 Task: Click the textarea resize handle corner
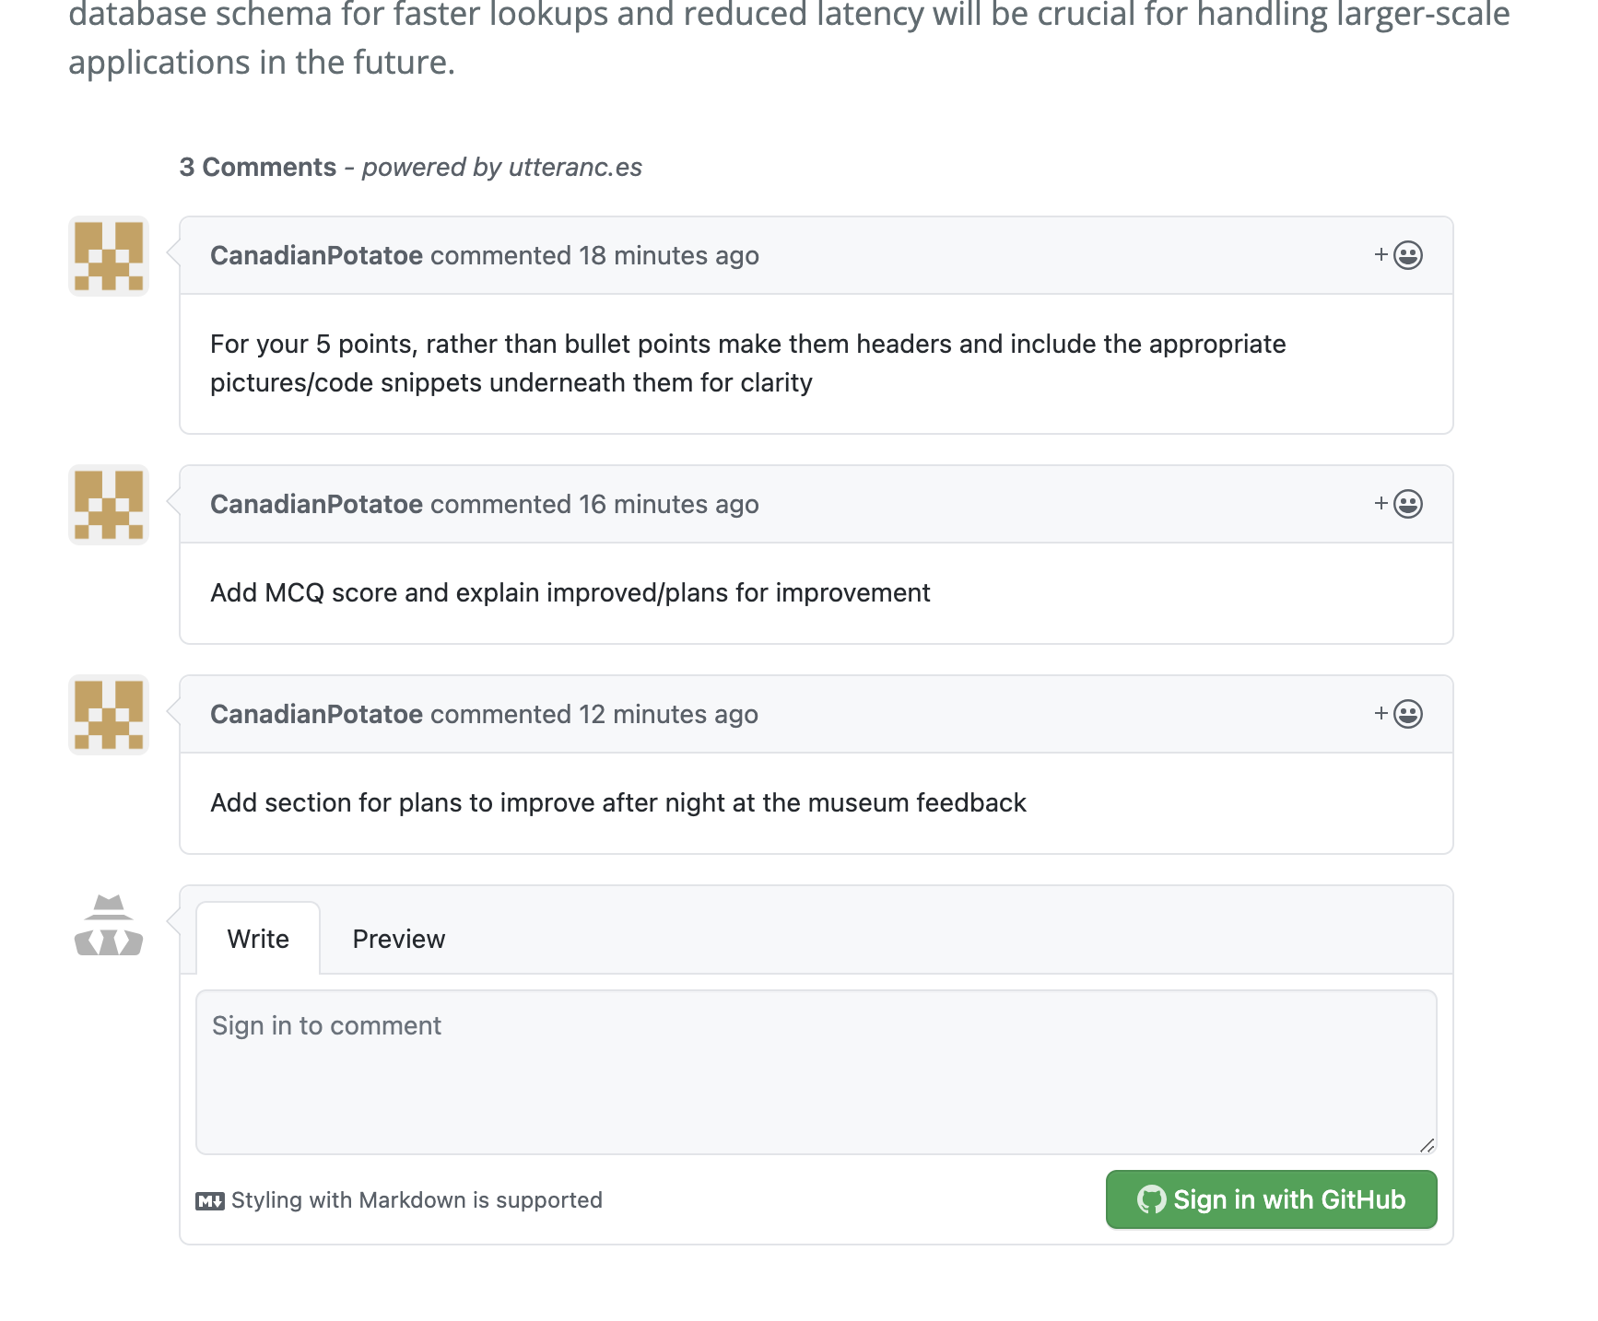point(1427,1145)
